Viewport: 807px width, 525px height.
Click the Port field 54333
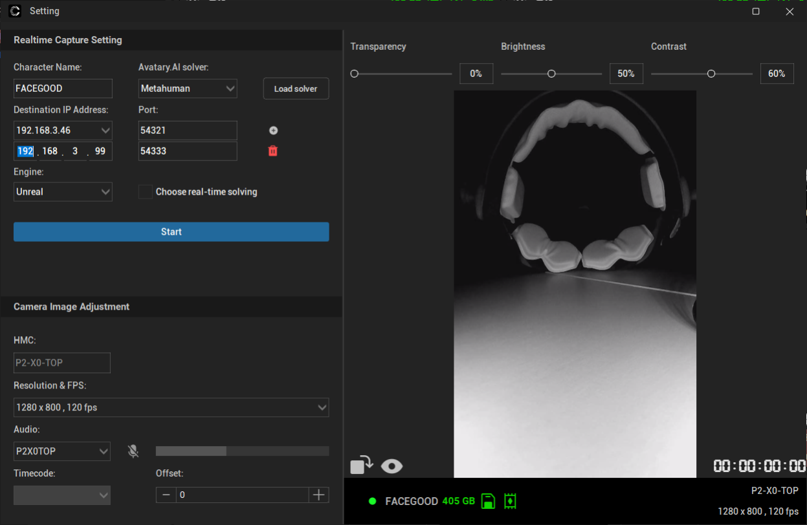(188, 151)
